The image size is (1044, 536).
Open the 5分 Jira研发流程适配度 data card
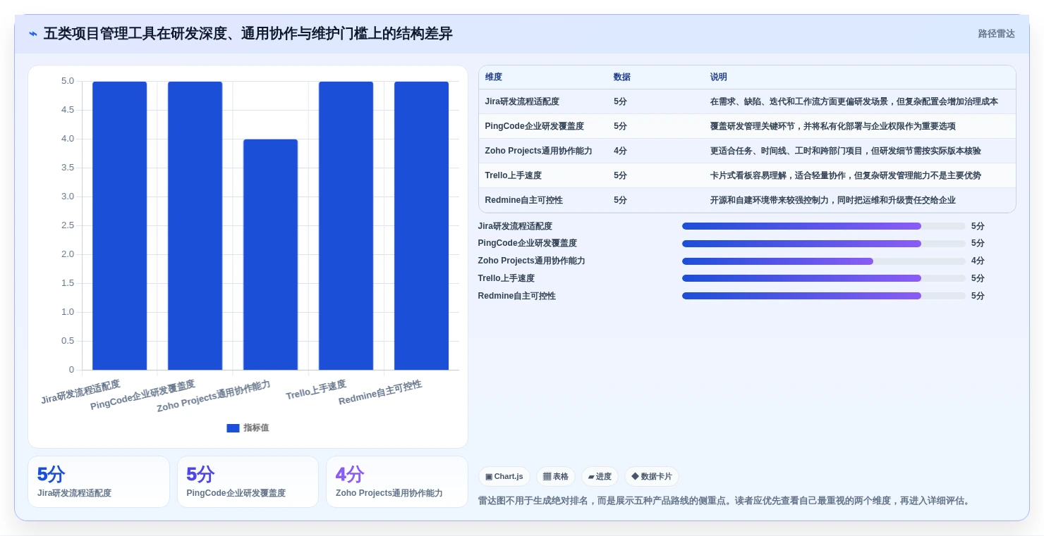click(99, 482)
